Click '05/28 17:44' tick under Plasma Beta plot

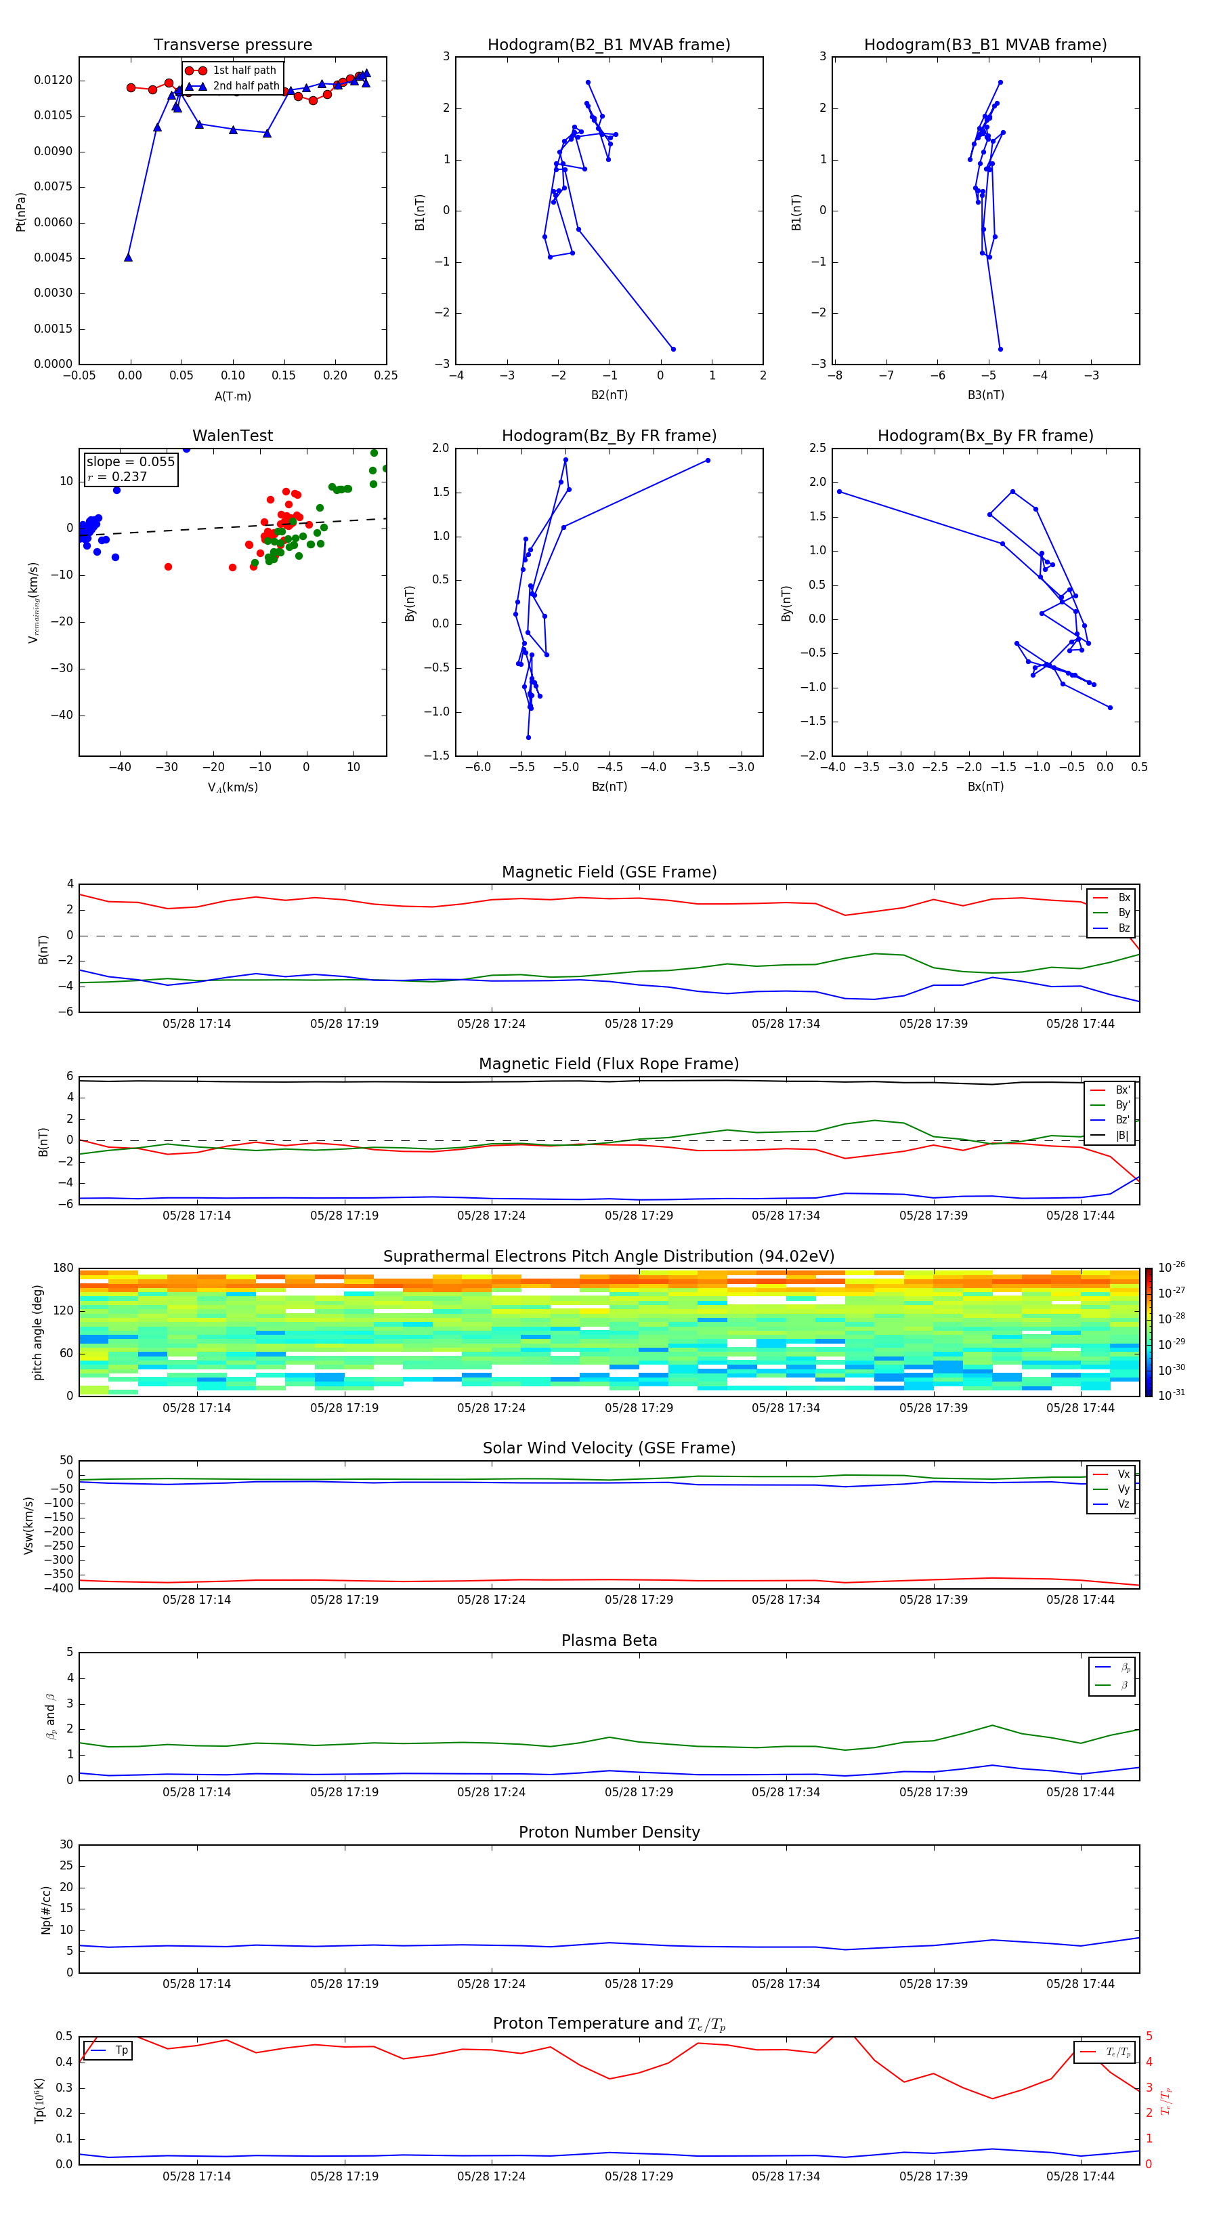pyautogui.click(x=1080, y=1792)
